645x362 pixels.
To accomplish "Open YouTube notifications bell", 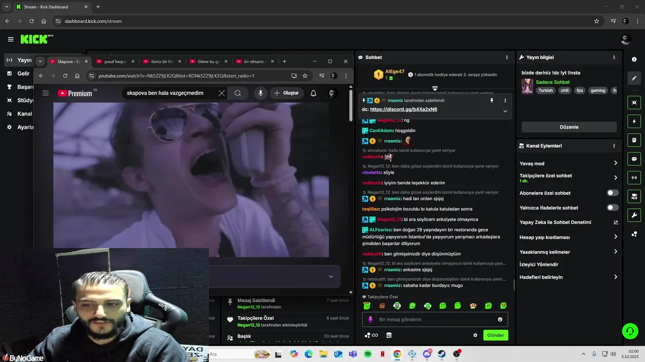I will tap(313, 93).
